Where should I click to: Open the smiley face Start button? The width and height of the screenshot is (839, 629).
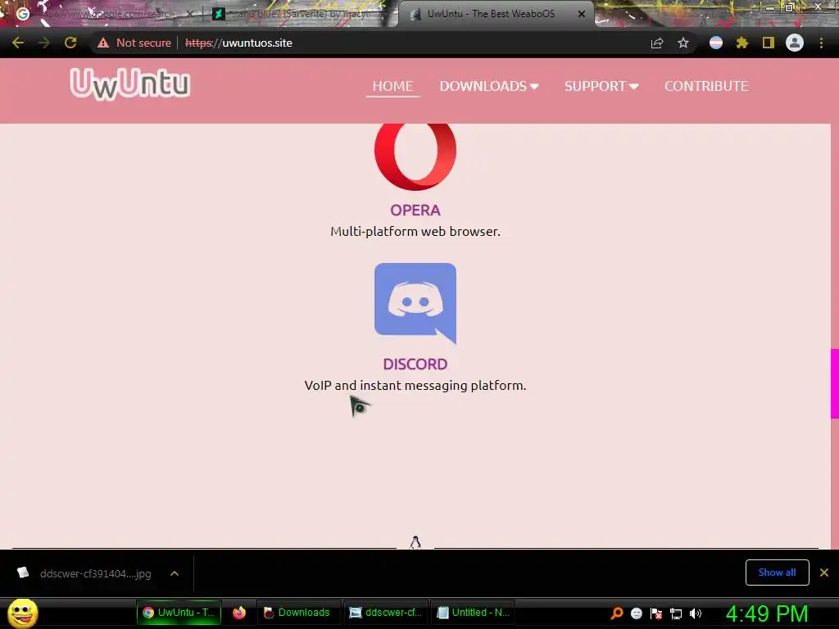tap(22, 613)
